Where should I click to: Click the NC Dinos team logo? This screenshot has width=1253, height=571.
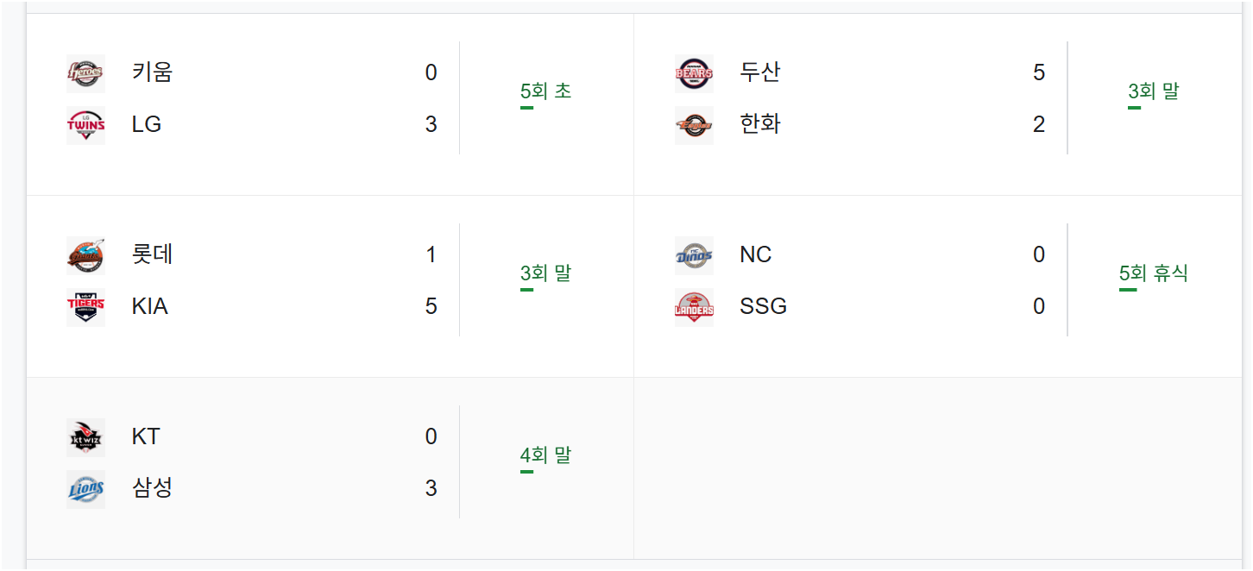(x=694, y=255)
